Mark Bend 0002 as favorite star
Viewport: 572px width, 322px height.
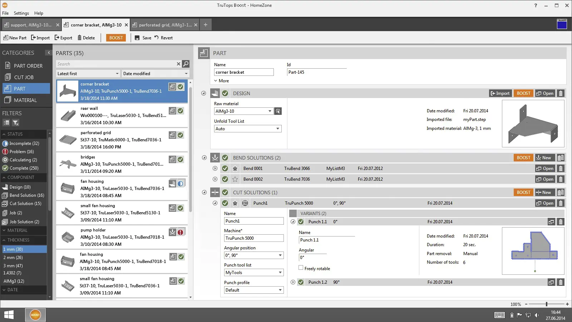point(235,179)
